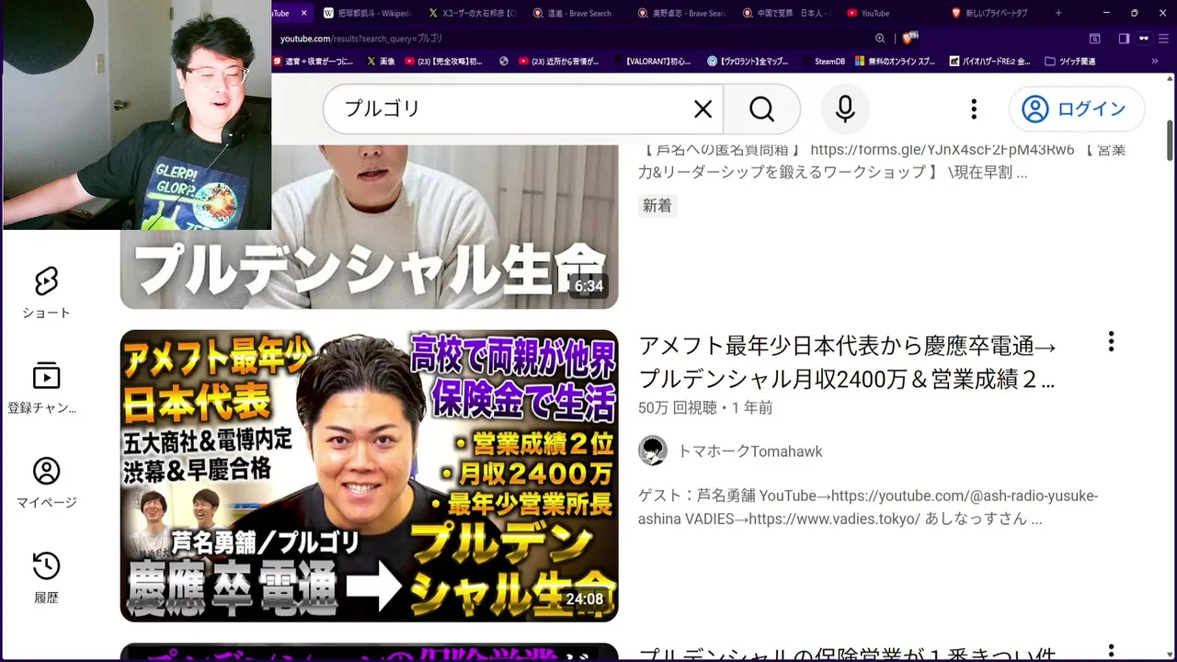This screenshot has width=1177, height=662.
Task: Switch to the Wikipedia browser tab
Action: 368,13
